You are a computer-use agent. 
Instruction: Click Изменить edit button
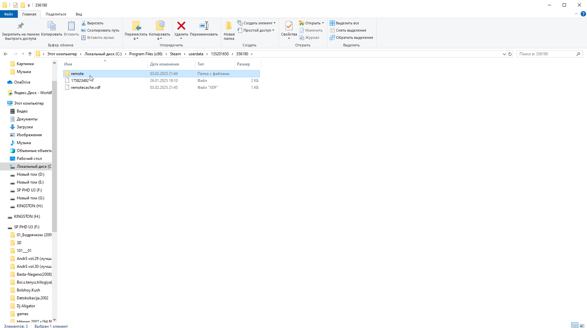311,30
